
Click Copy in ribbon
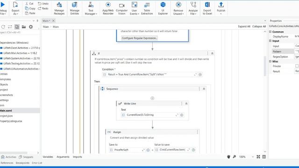click(30, 8)
